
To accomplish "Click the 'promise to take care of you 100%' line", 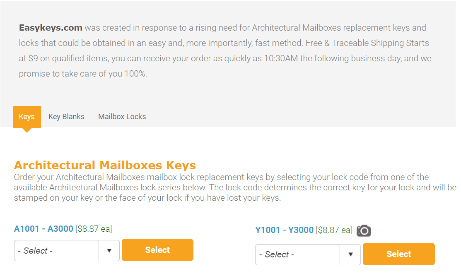I will [x=83, y=74].
